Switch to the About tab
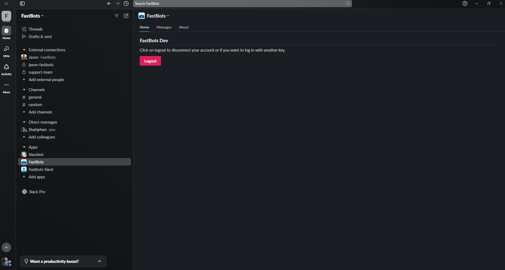 [x=184, y=27]
